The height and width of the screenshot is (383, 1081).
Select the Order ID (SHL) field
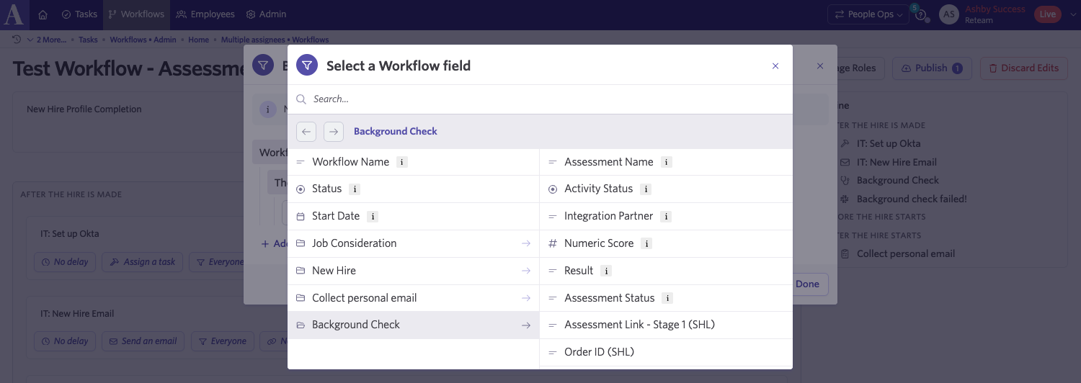tap(666, 352)
